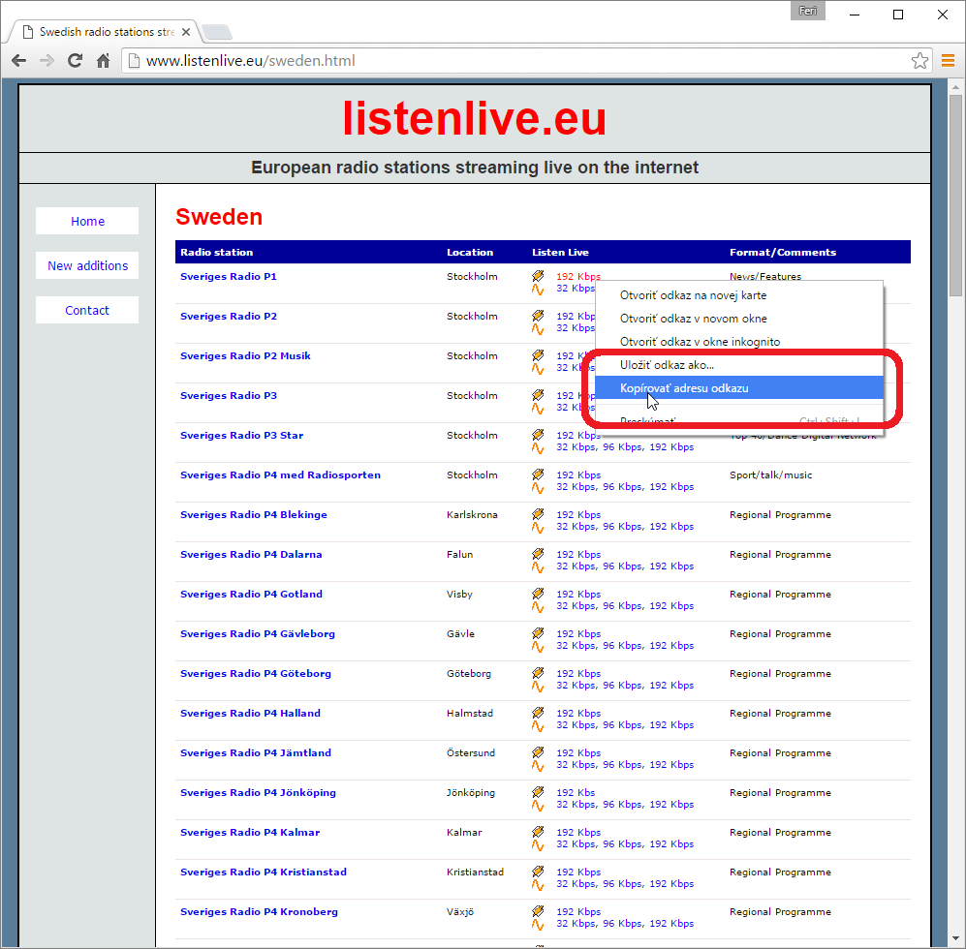Click the wave icon for P4 Gävleborg
The width and height of the screenshot is (966, 949).
[538, 647]
